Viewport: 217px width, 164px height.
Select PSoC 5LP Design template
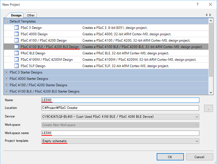click(x=106, y=66)
